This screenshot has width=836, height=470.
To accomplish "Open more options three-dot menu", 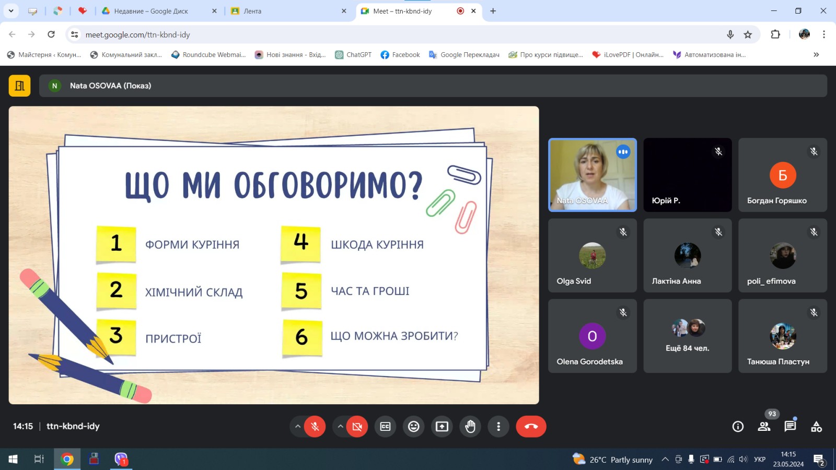I will pos(498,427).
